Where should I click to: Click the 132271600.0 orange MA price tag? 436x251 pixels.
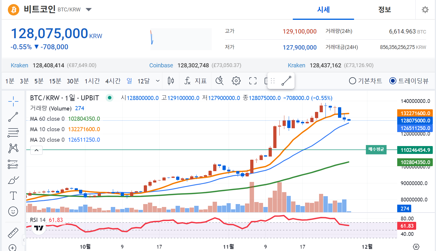(415, 113)
